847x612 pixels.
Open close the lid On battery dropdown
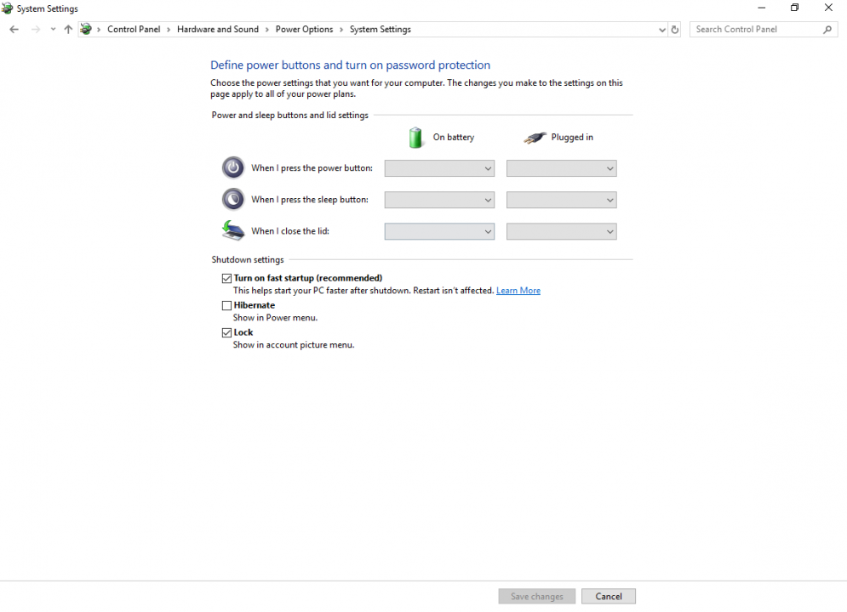(x=440, y=231)
